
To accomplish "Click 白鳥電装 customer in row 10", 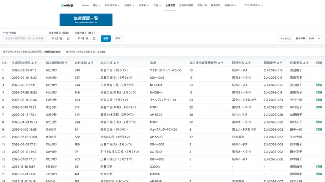I will tap(238, 137).
